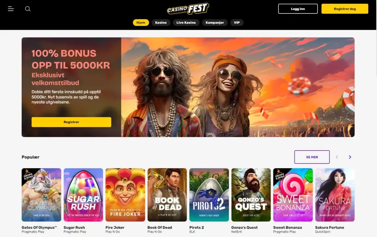This screenshot has height=237, width=377.
Task: Show next popular games with right arrow
Action: [x=350, y=157]
